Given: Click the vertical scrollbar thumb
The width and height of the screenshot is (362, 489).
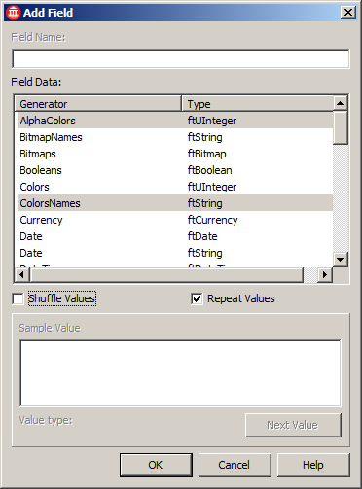Looking at the screenshot, I should click(x=341, y=127).
